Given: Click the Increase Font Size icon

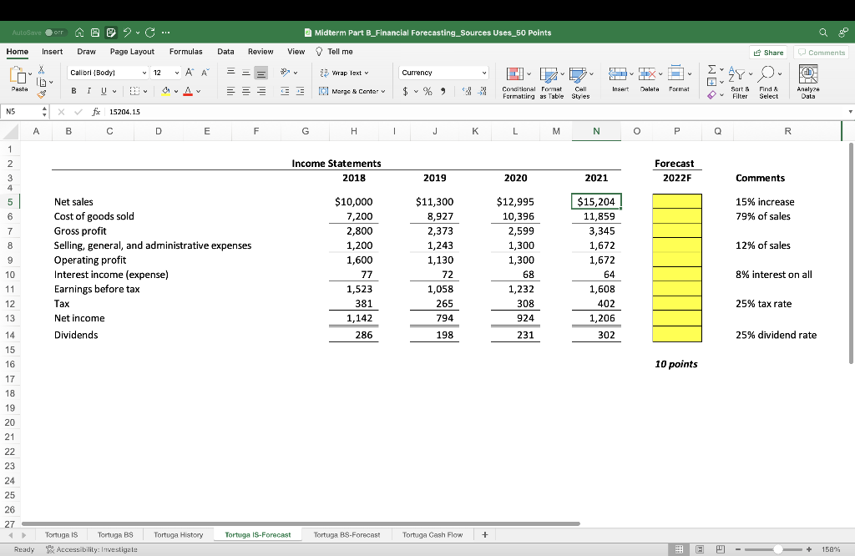Looking at the screenshot, I should 188,73.
